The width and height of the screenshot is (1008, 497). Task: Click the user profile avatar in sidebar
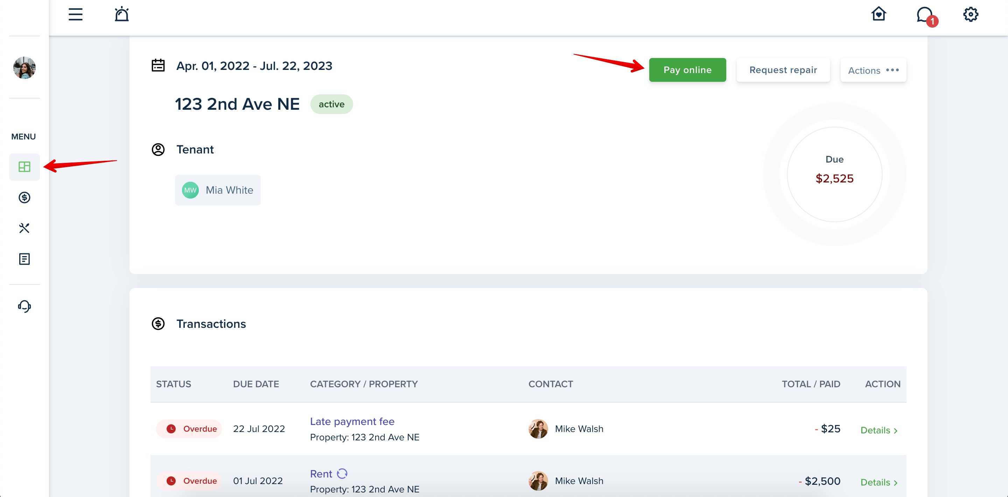click(x=24, y=67)
